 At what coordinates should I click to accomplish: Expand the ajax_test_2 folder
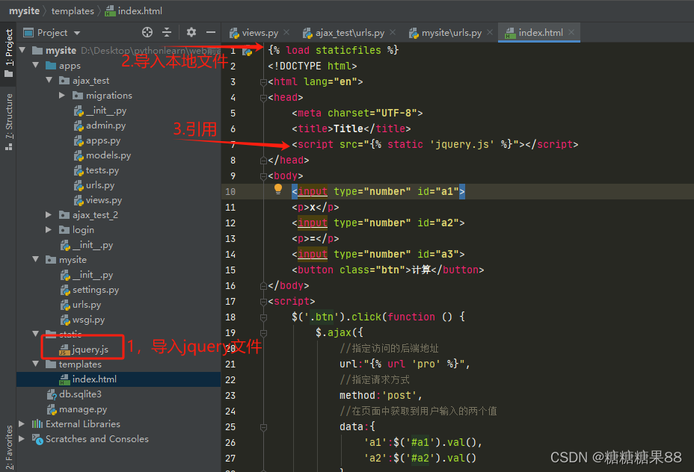[49, 215]
